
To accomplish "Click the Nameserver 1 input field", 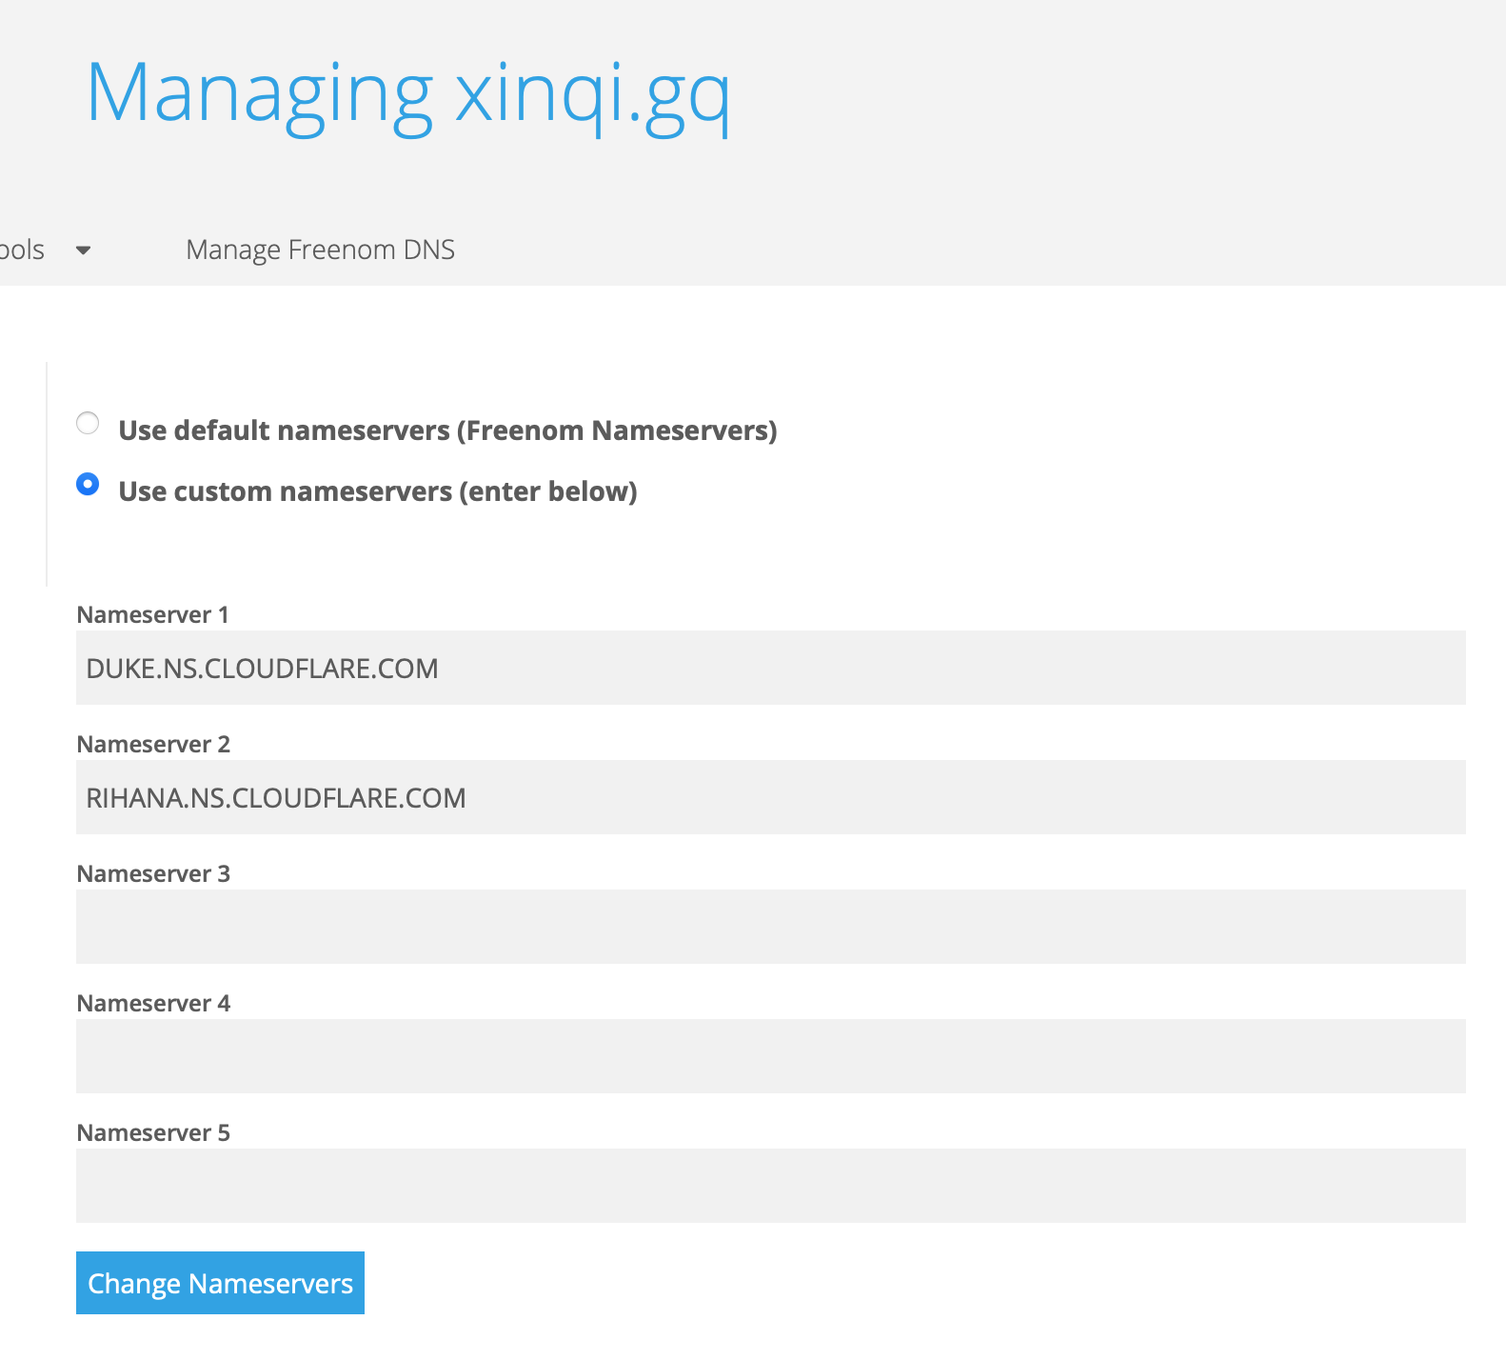I will (771, 668).
